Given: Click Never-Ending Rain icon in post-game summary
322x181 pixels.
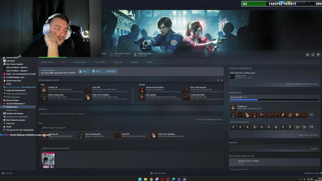Looking at the screenshot, I should pos(44,97).
